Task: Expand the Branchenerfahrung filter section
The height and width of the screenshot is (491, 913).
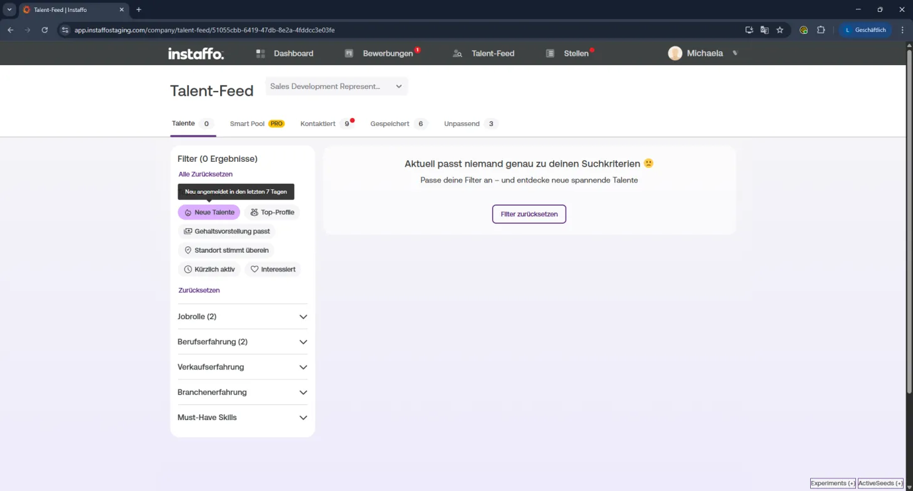Action: [243, 392]
